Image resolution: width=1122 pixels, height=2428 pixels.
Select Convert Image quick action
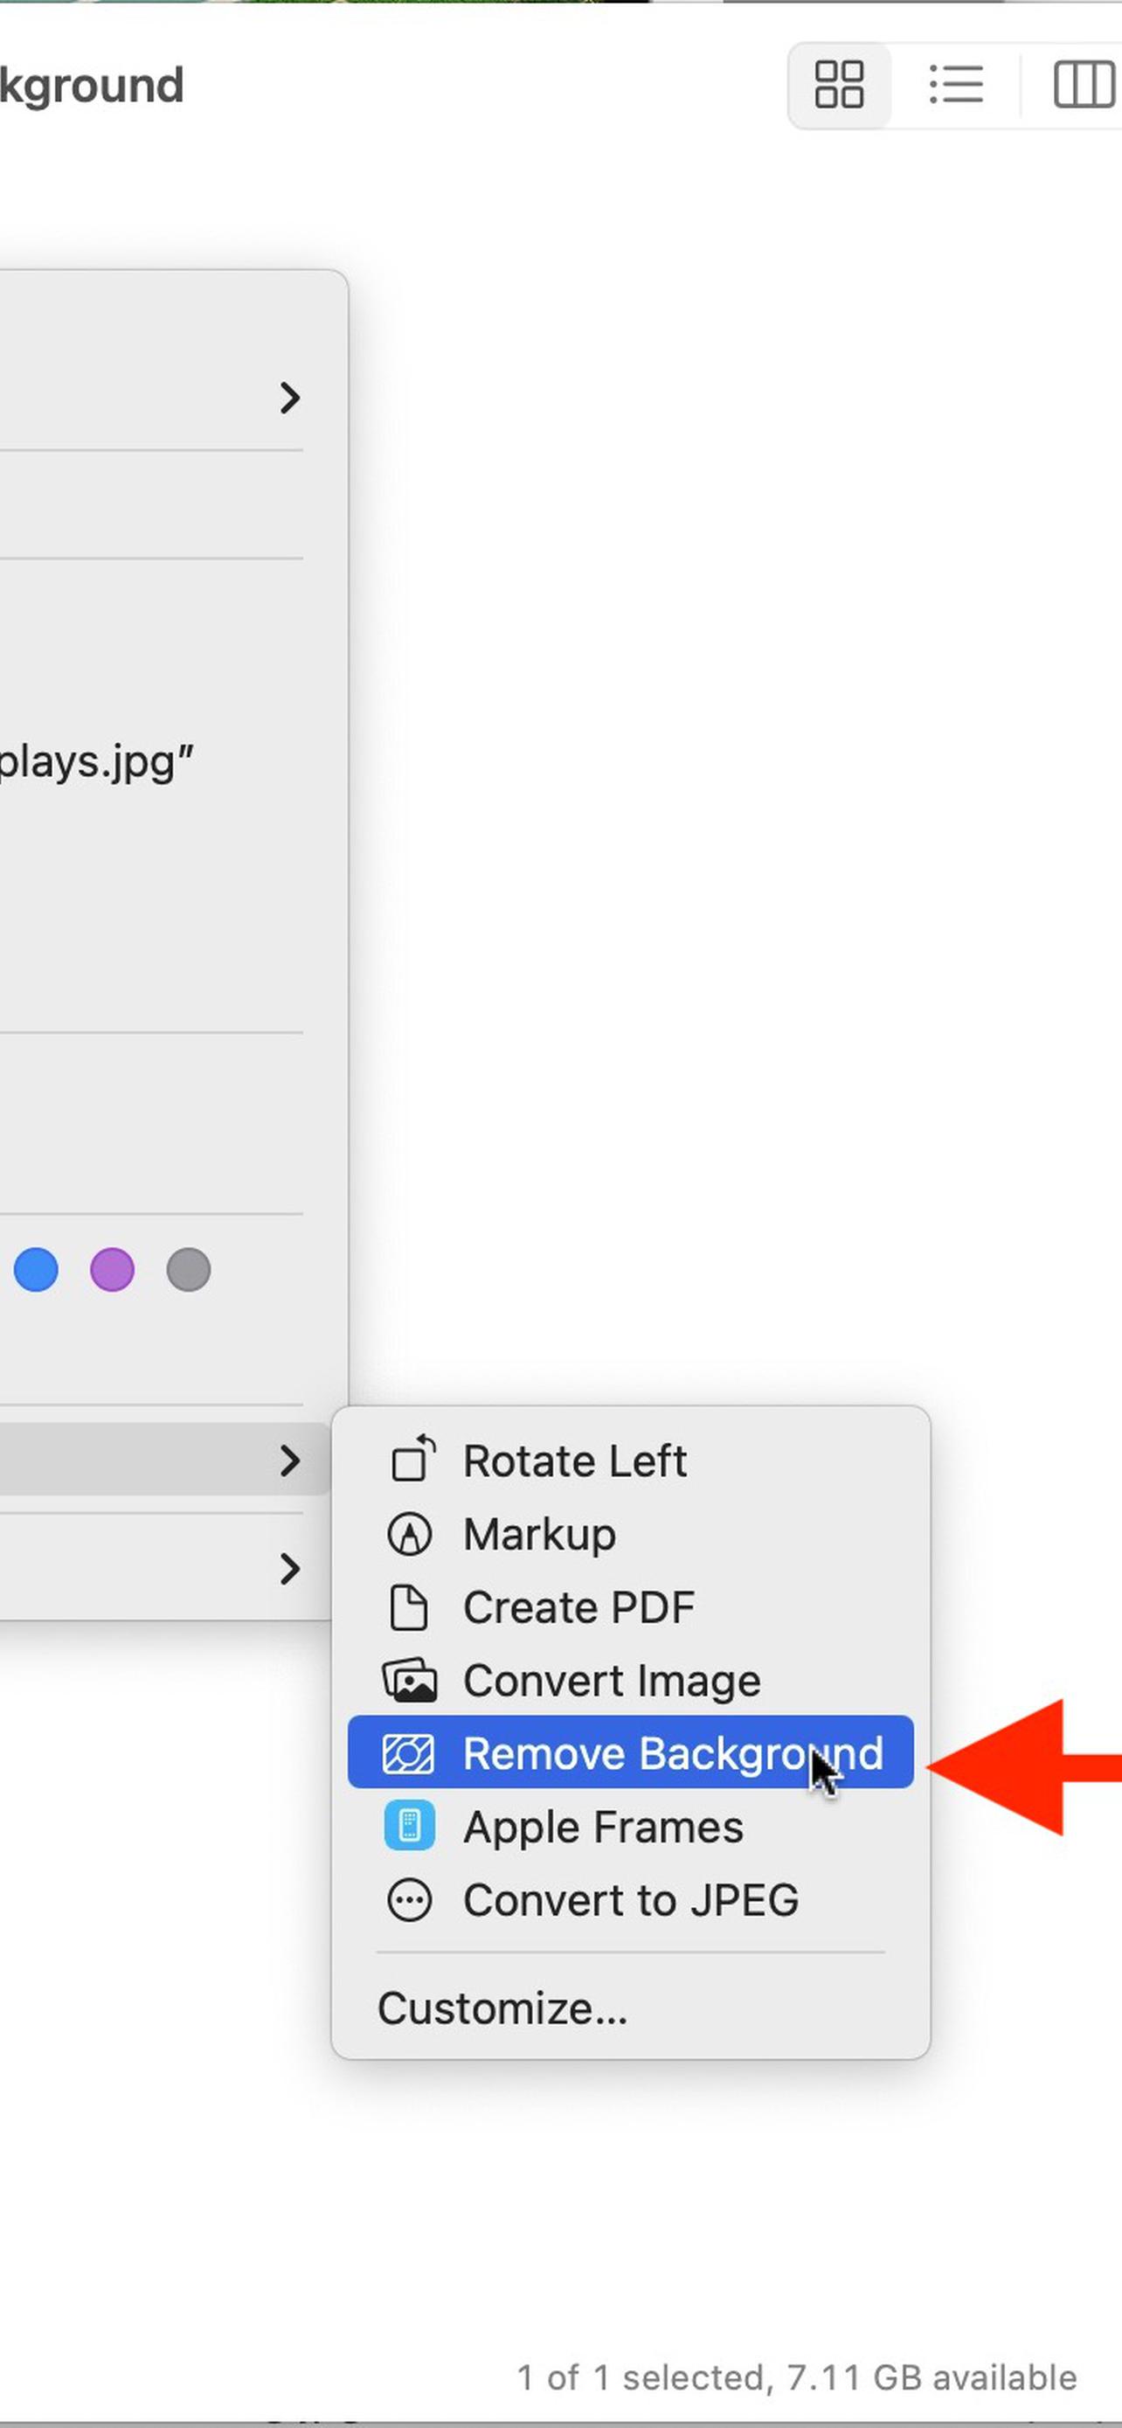point(630,1681)
